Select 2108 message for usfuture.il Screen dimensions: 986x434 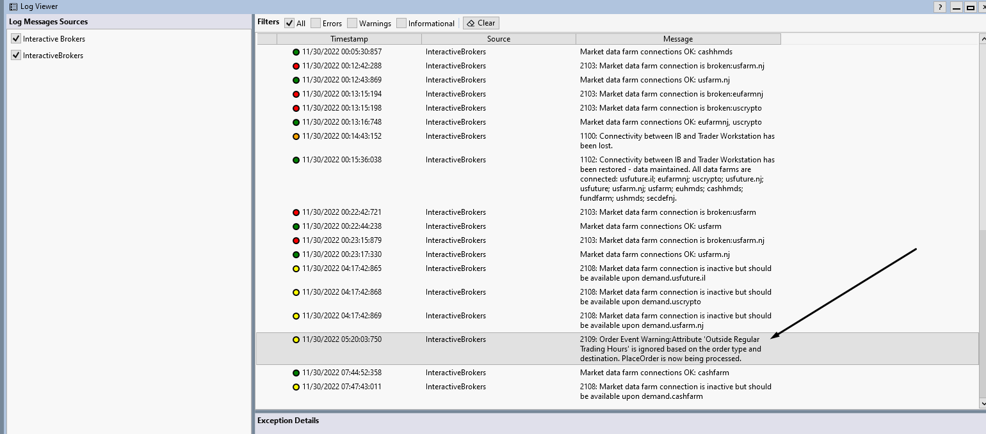[676, 273]
